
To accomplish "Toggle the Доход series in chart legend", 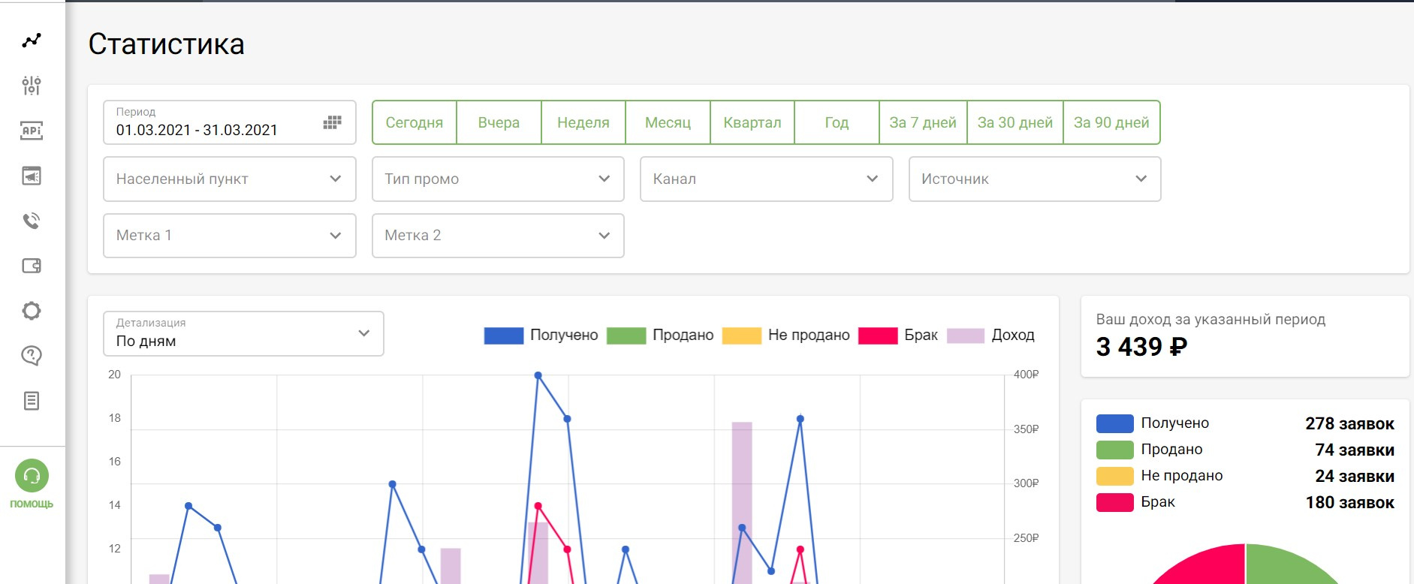I will point(990,336).
